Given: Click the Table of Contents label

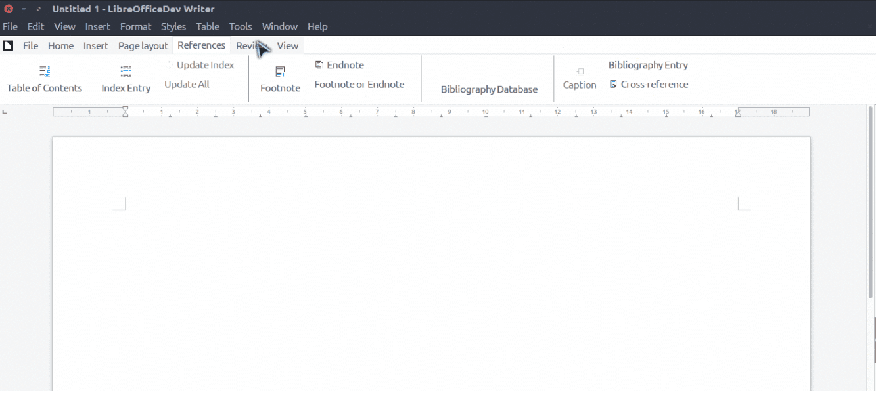Looking at the screenshot, I should 45,88.
